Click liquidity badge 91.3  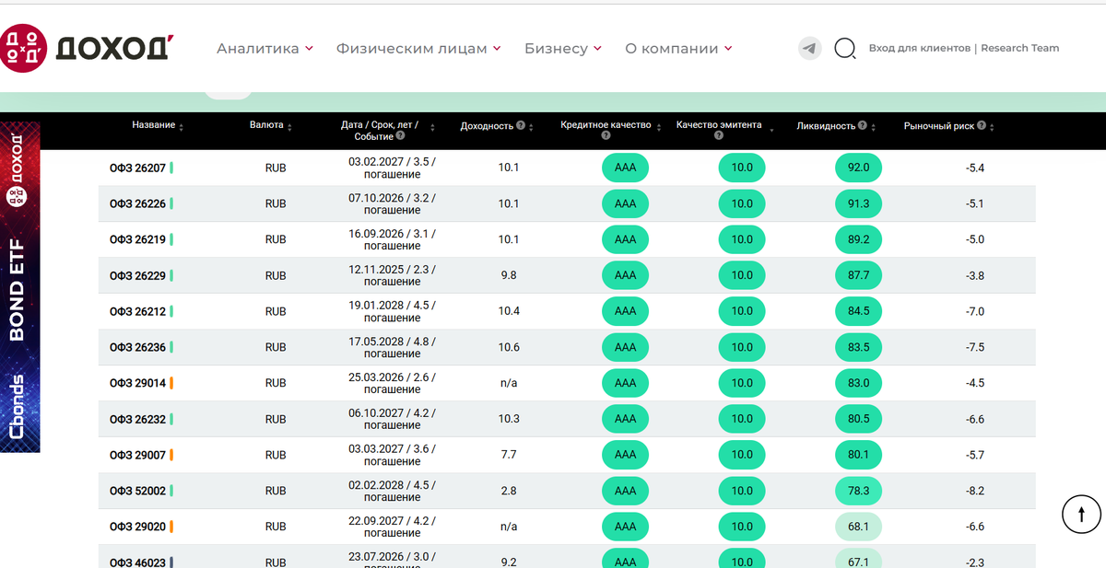[858, 203]
